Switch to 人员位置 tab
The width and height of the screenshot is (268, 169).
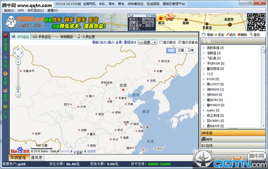[86, 37]
